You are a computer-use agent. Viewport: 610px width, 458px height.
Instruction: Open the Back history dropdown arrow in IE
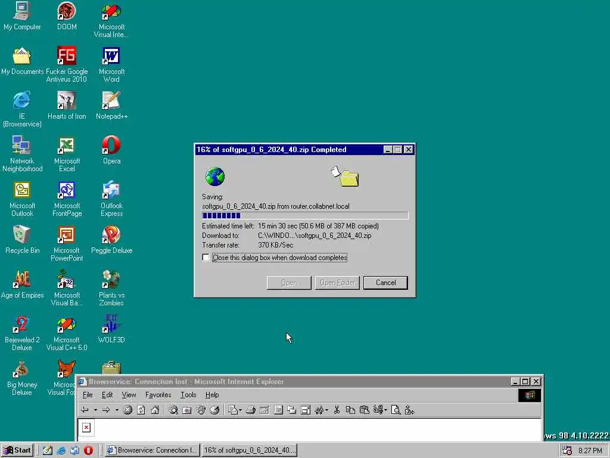(x=95, y=410)
